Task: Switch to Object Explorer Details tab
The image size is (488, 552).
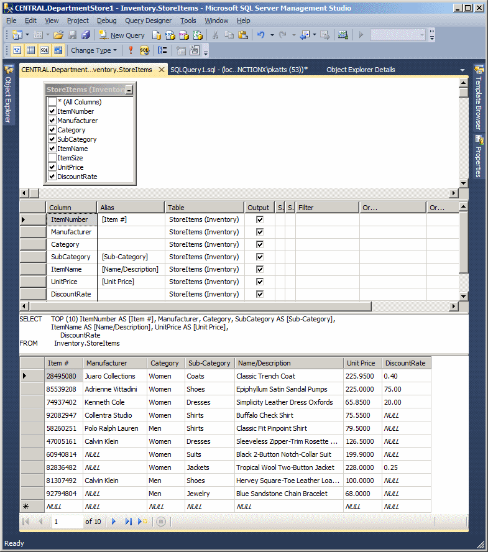Action: pos(361,70)
